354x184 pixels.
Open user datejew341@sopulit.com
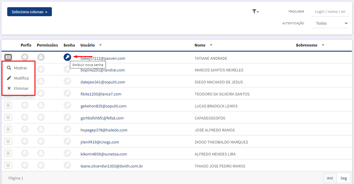[103, 82]
